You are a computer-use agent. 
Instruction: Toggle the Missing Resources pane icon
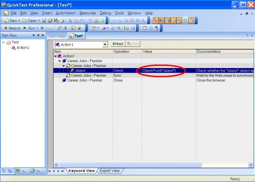click(x=185, y=20)
